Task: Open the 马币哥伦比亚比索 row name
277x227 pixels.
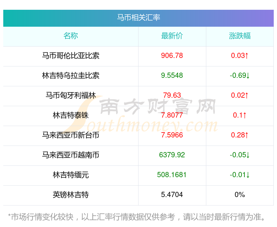Action: [x=71, y=56]
